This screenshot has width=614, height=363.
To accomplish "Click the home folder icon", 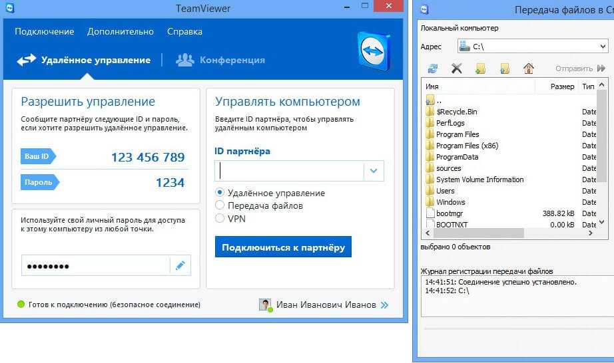I will pyautogui.click(x=529, y=68).
